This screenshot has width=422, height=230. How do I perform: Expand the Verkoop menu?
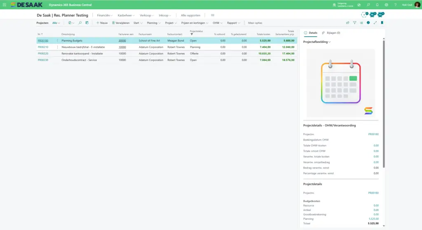(147, 15)
